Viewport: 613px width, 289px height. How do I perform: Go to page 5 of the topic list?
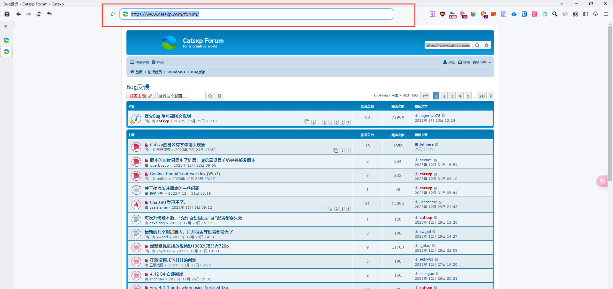point(468,96)
